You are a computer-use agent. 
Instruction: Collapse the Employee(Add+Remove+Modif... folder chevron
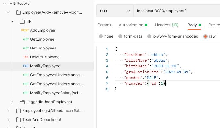(8, 12)
